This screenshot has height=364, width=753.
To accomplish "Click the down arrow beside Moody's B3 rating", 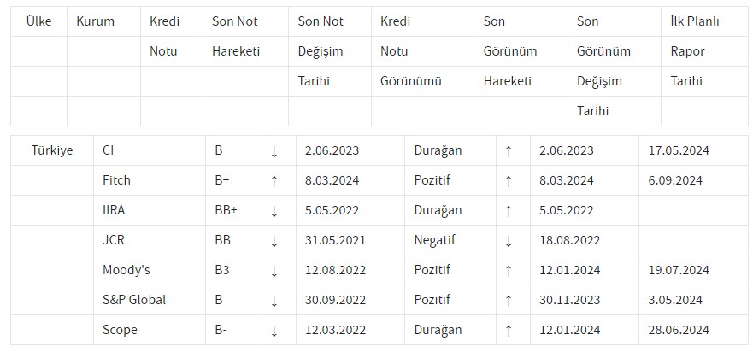I will click(274, 271).
